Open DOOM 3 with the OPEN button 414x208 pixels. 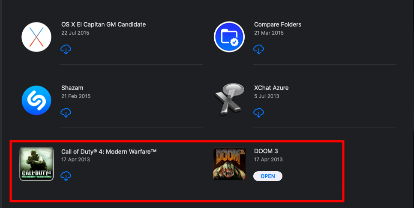(268, 176)
